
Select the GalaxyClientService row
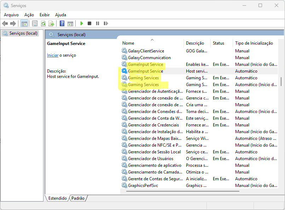pyautogui.click(x=199, y=51)
